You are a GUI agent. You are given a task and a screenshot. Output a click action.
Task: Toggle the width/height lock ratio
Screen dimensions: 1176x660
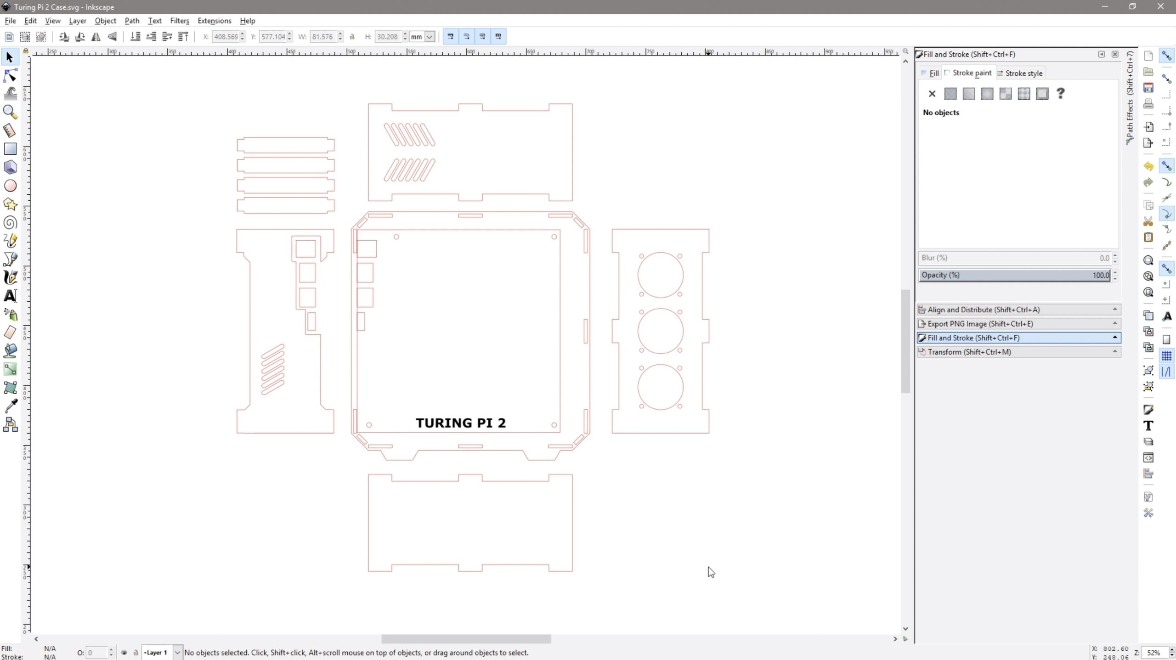point(352,37)
